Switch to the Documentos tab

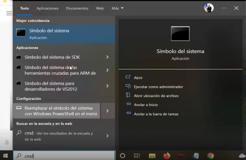click(77, 8)
